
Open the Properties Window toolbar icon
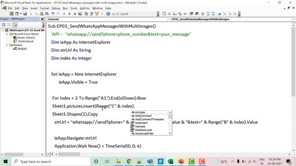(92, 14)
